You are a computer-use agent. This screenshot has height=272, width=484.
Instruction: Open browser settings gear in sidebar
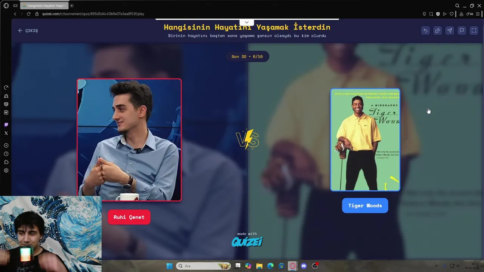click(6, 170)
